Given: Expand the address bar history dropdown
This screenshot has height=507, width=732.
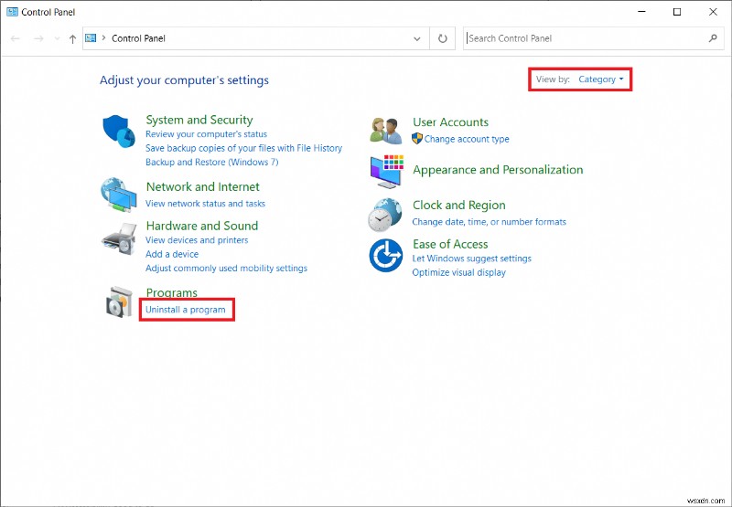Looking at the screenshot, I should point(417,38).
